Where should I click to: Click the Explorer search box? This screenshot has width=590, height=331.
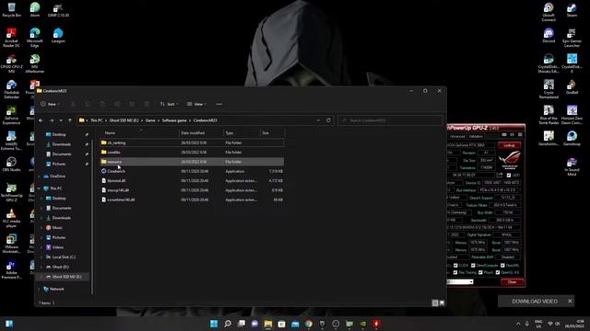(390, 120)
